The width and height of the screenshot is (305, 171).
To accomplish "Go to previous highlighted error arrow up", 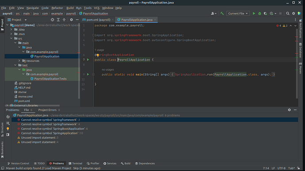I will coord(290,26).
